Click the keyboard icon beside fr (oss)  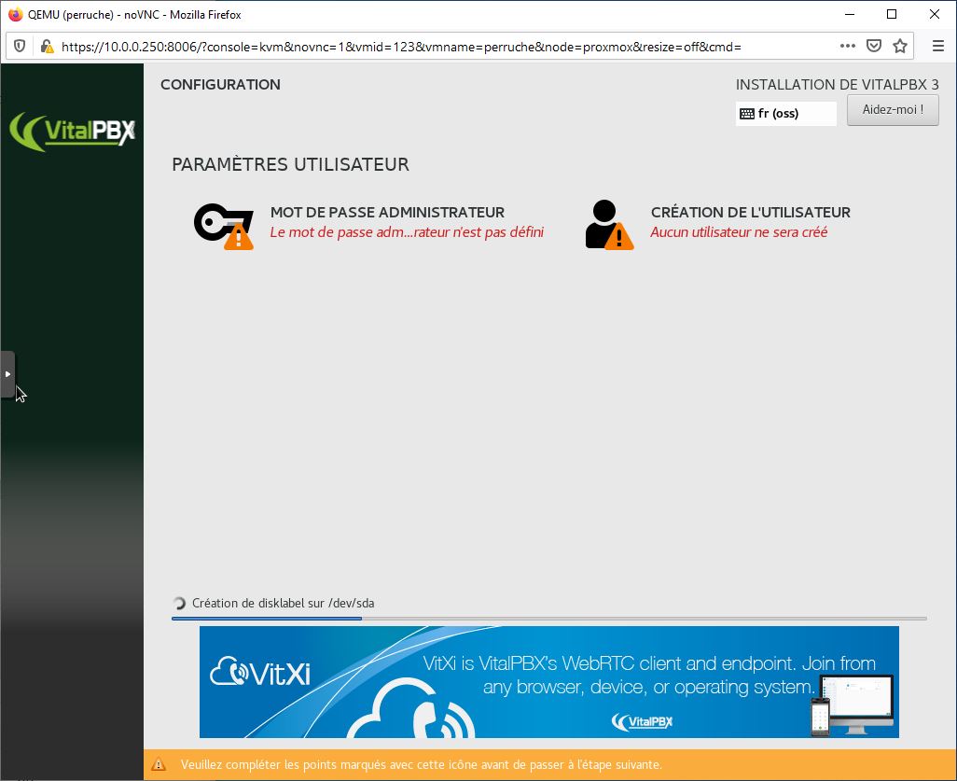point(747,114)
